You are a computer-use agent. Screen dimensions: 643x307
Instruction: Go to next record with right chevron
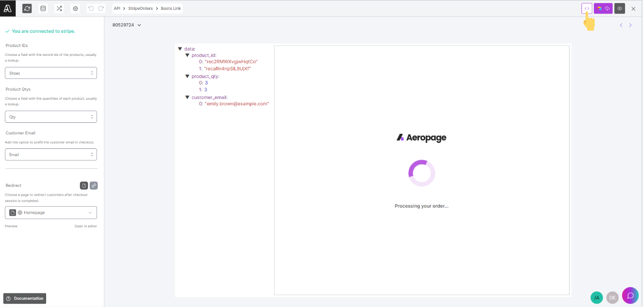click(630, 25)
